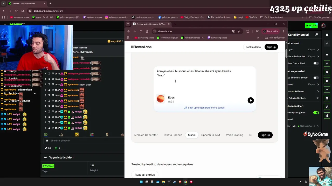Expand the Aktif hedefler row

click(x=318, y=126)
